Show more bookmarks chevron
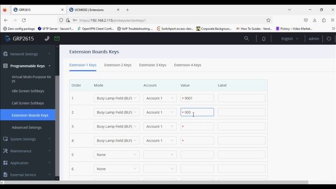Screen dimensions: 336x189 (x=333, y=28)
